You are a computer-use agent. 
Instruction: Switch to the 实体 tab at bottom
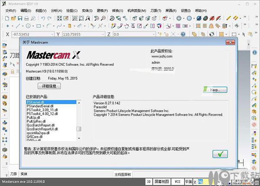click(x=24, y=174)
